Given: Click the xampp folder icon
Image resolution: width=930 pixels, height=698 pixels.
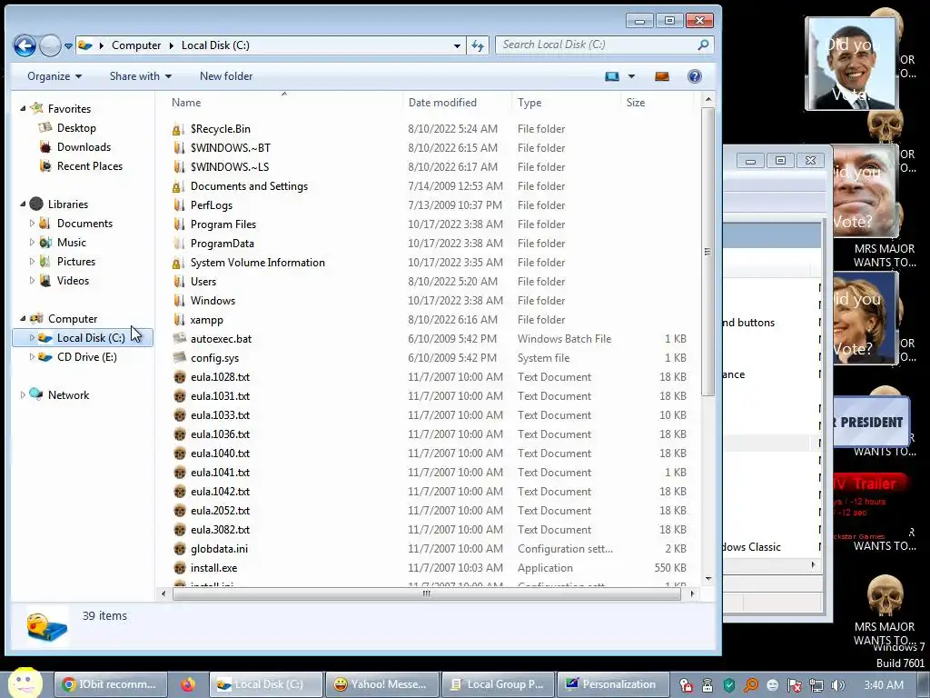Looking at the screenshot, I should tap(179, 320).
